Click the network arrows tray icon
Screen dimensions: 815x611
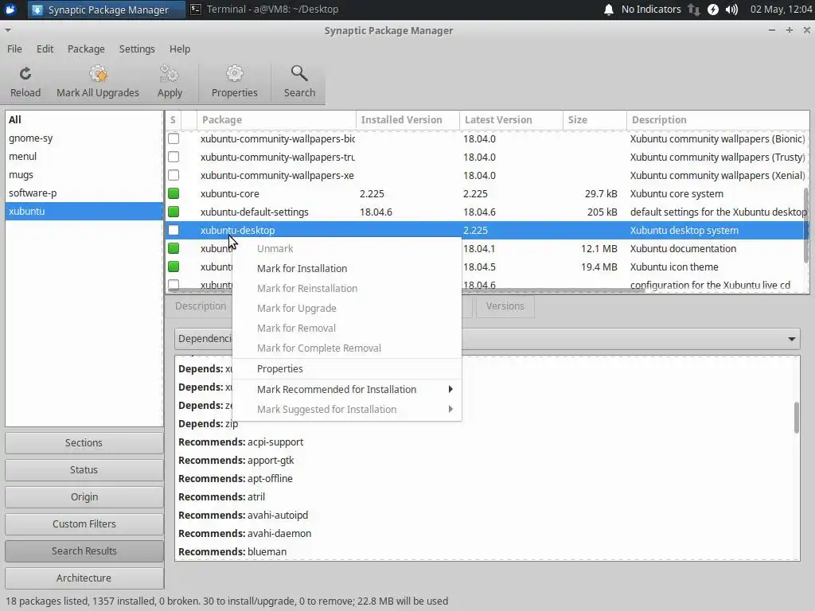693,10
